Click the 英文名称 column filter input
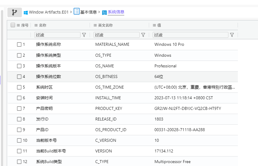 click(117, 35)
